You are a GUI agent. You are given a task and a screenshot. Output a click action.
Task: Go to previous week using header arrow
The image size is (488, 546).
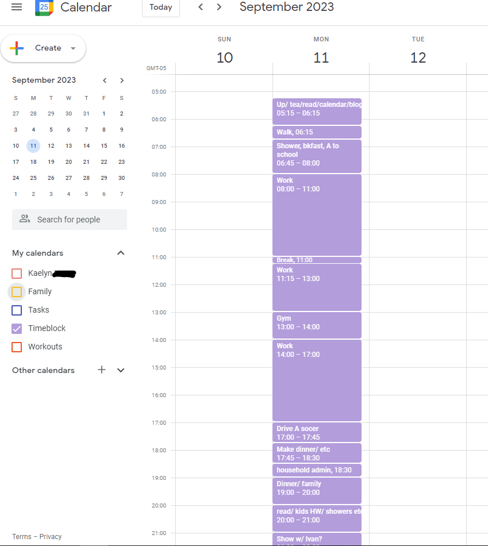(x=201, y=7)
